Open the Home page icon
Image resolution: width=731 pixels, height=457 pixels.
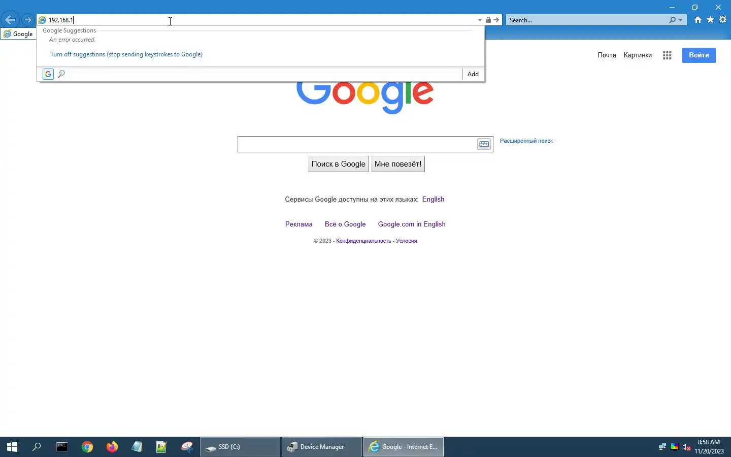coord(698,20)
